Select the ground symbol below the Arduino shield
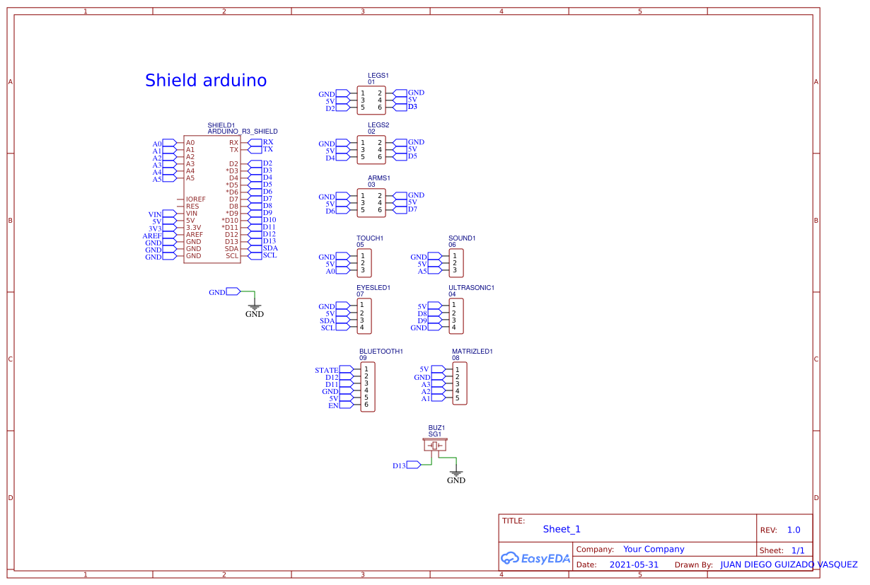The width and height of the screenshot is (870, 585). point(254,308)
